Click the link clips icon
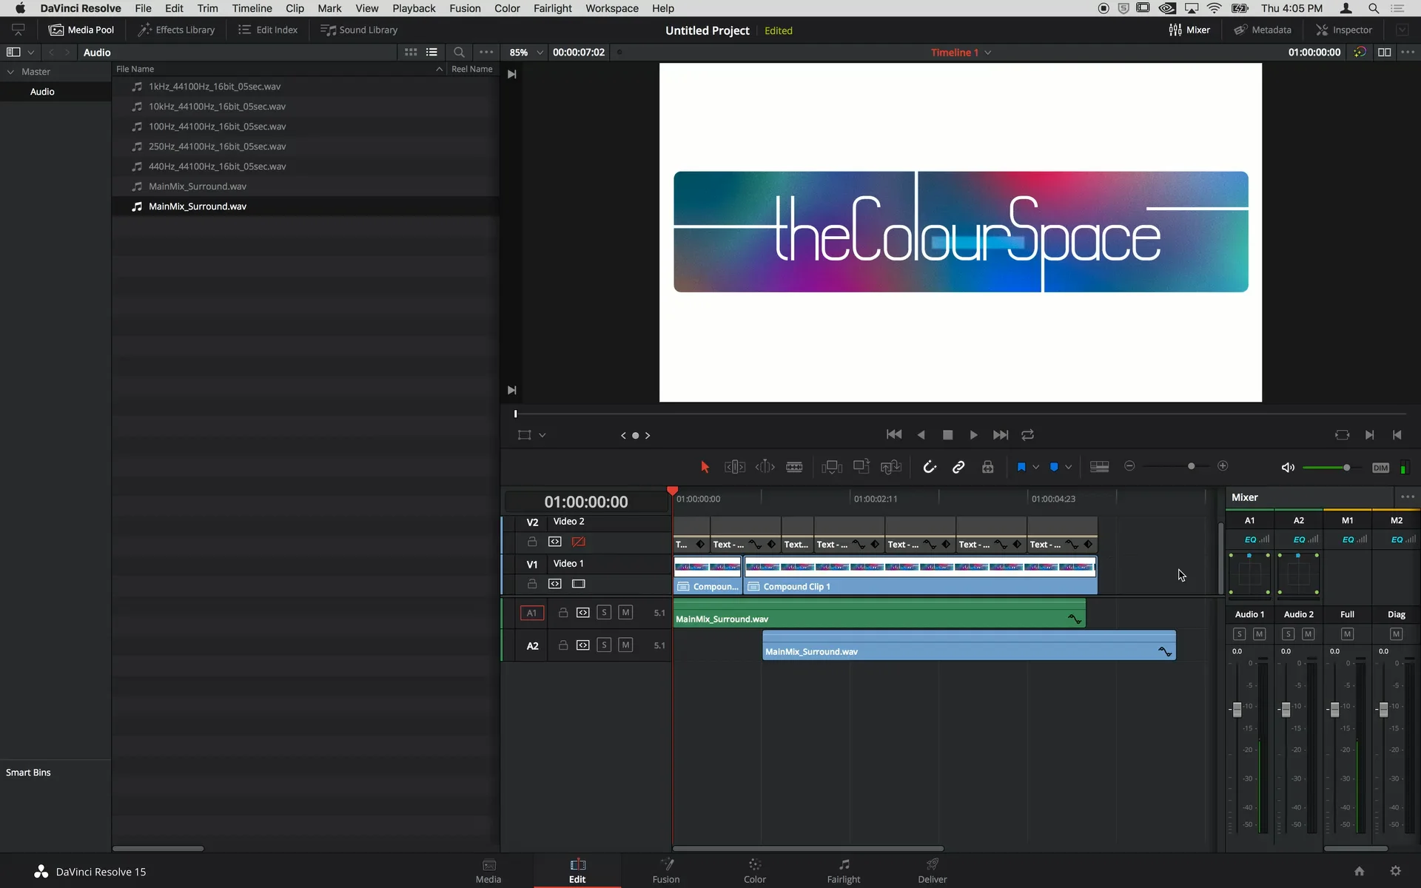Image resolution: width=1421 pixels, height=888 pixels. (x=958, y=467)
